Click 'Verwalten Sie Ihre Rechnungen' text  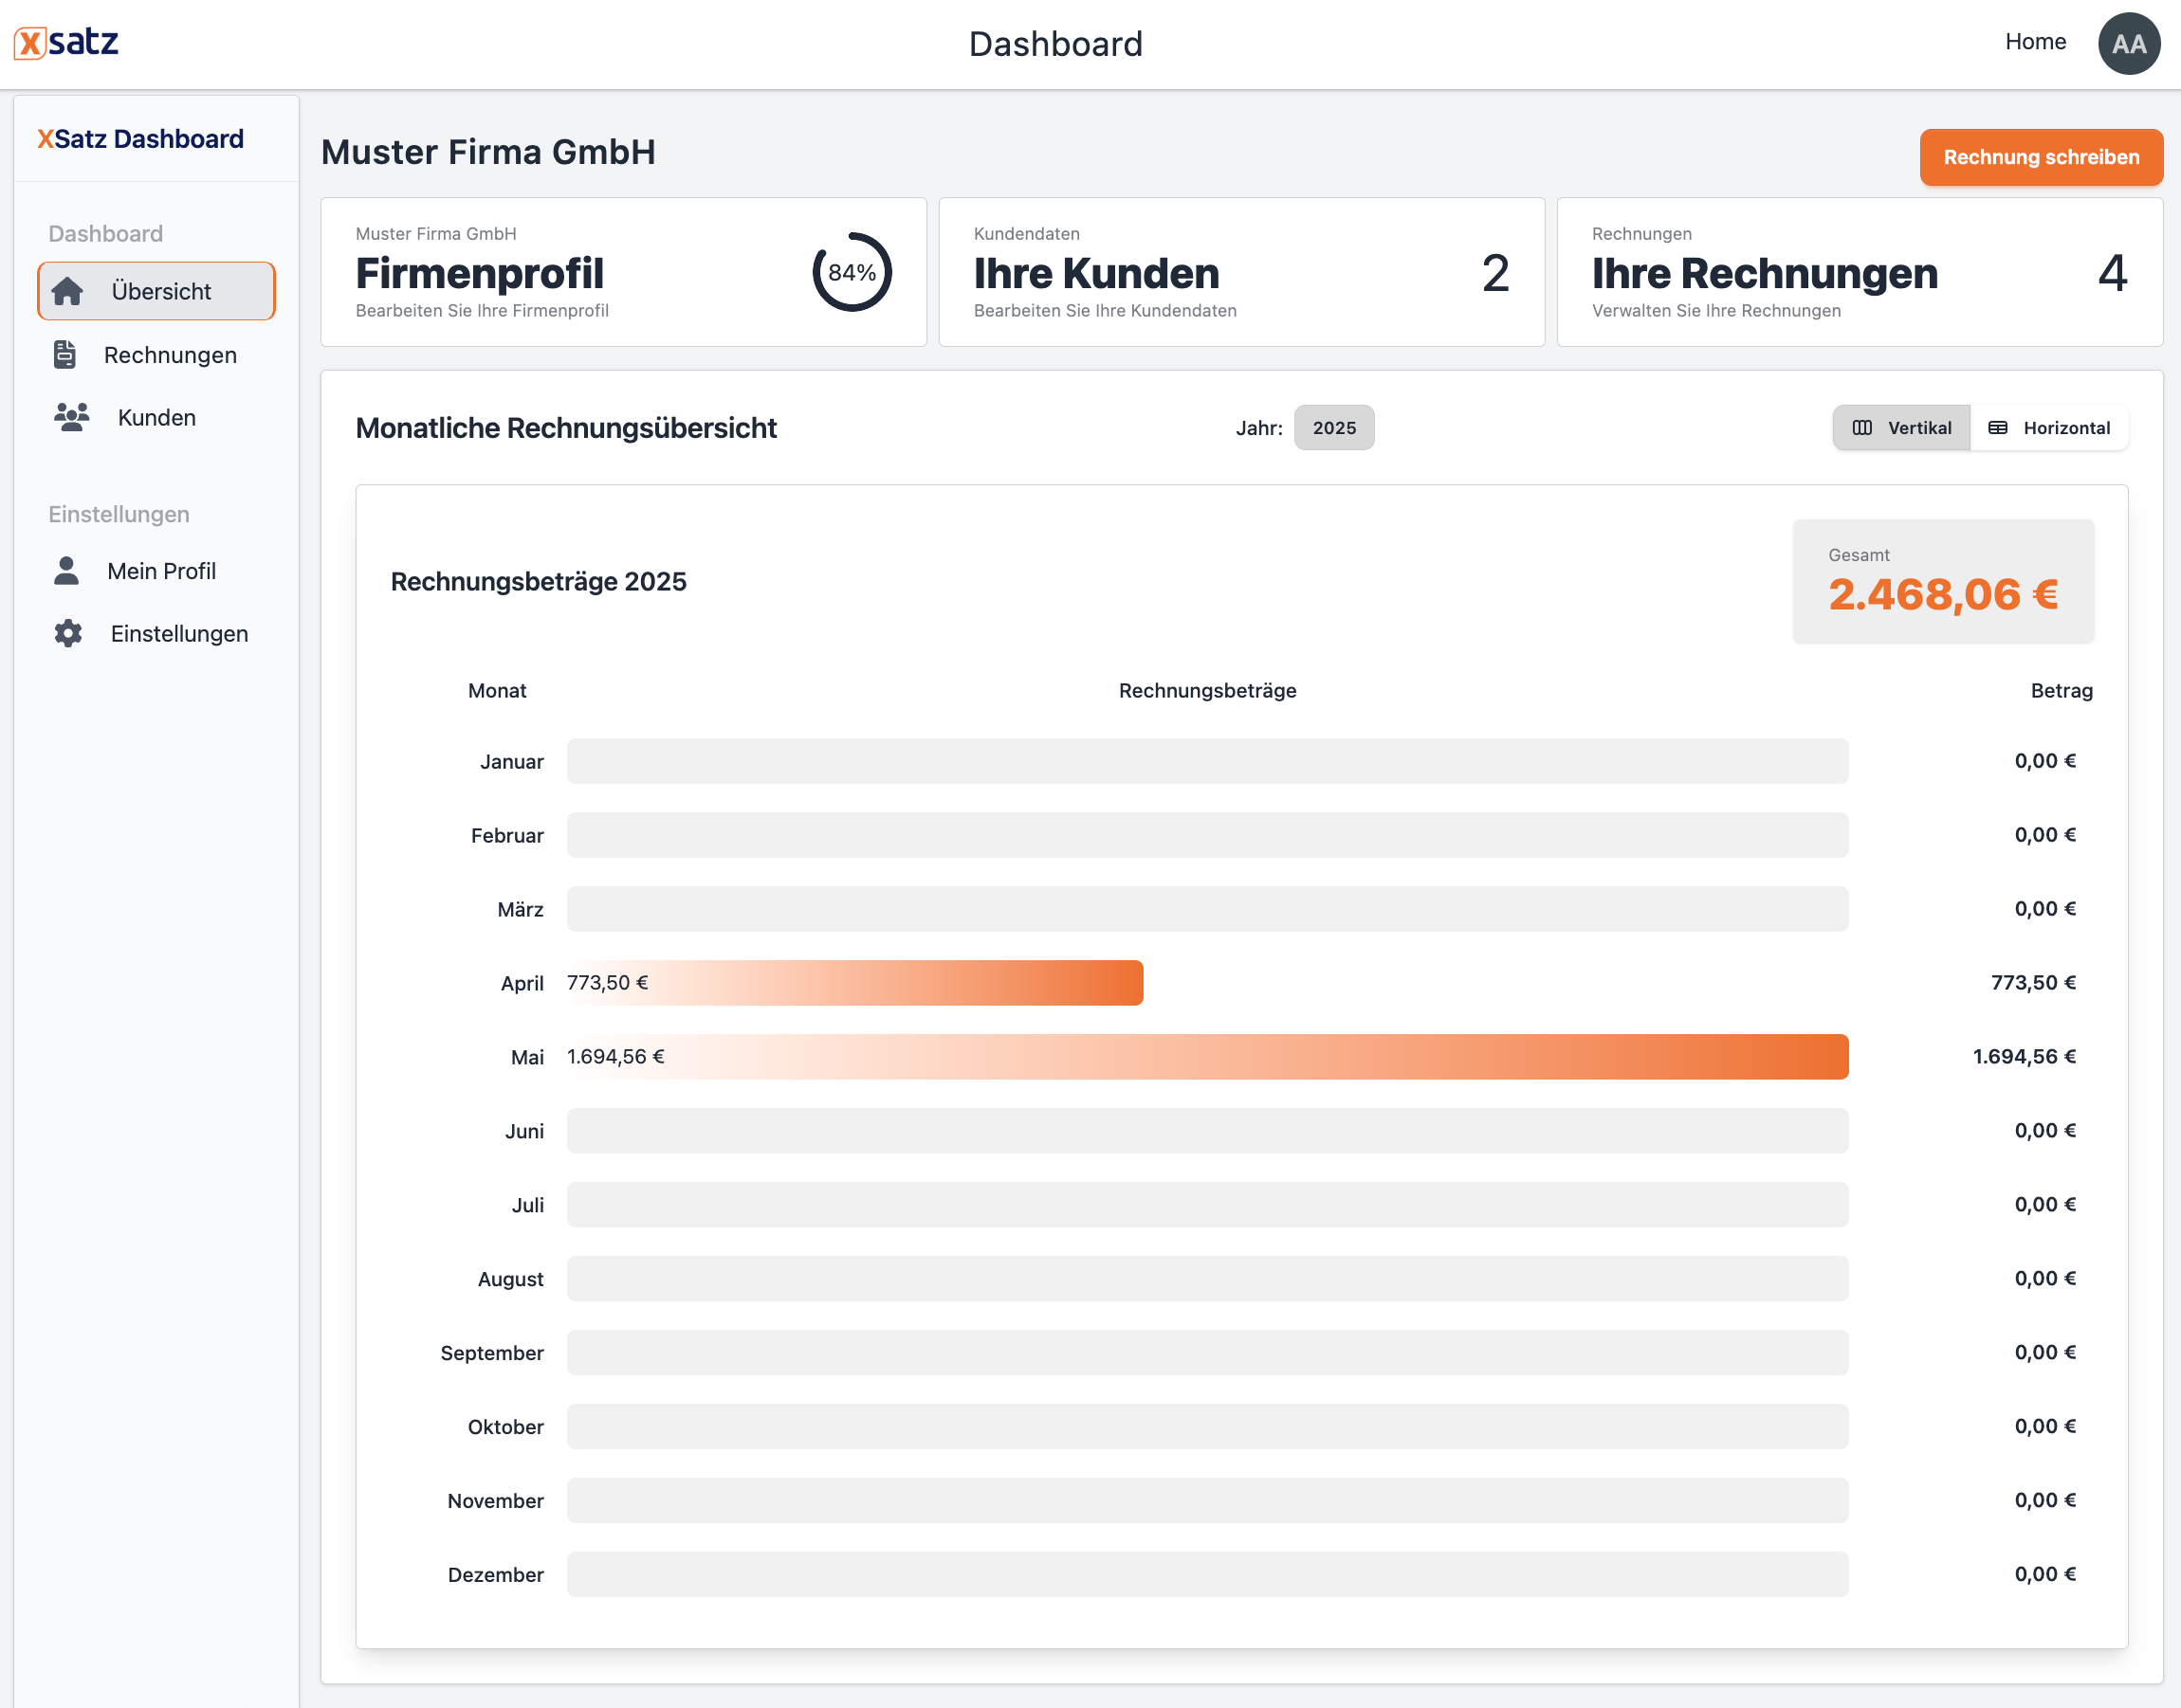(x=1715, y=311)
